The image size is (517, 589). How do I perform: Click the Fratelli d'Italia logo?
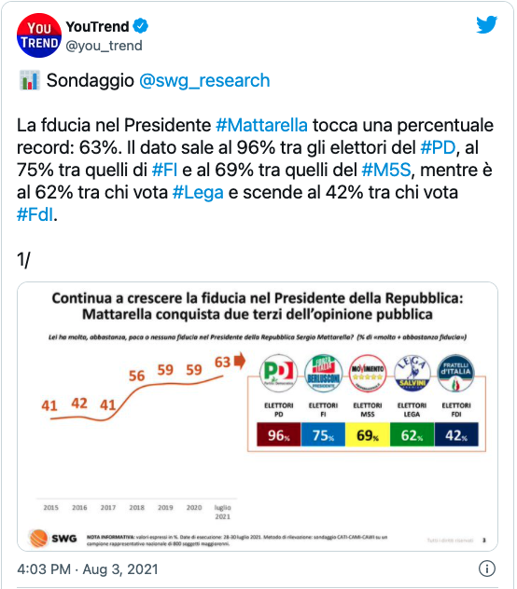[456, 373]
